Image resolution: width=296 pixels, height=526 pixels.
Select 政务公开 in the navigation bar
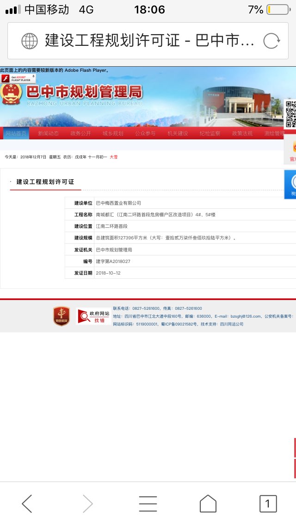click(81, 133)
